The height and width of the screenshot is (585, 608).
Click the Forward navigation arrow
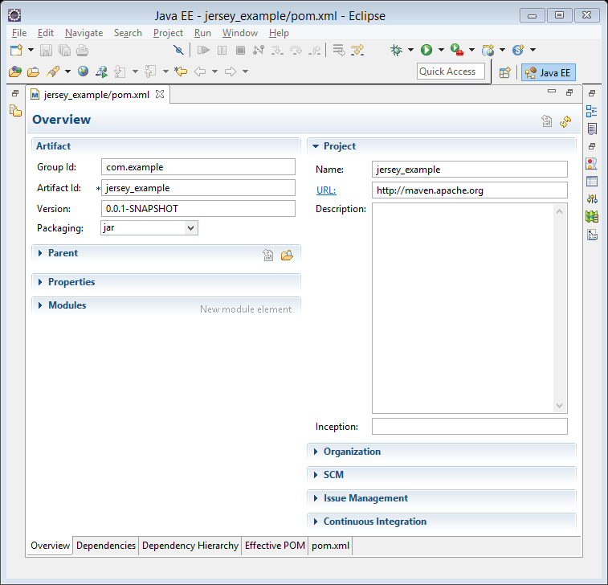(231, 72)
